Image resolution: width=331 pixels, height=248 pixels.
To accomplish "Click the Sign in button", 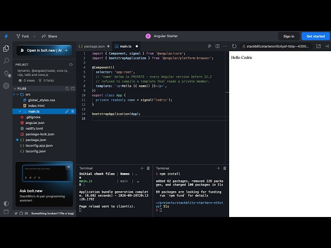I will [289, 36].
